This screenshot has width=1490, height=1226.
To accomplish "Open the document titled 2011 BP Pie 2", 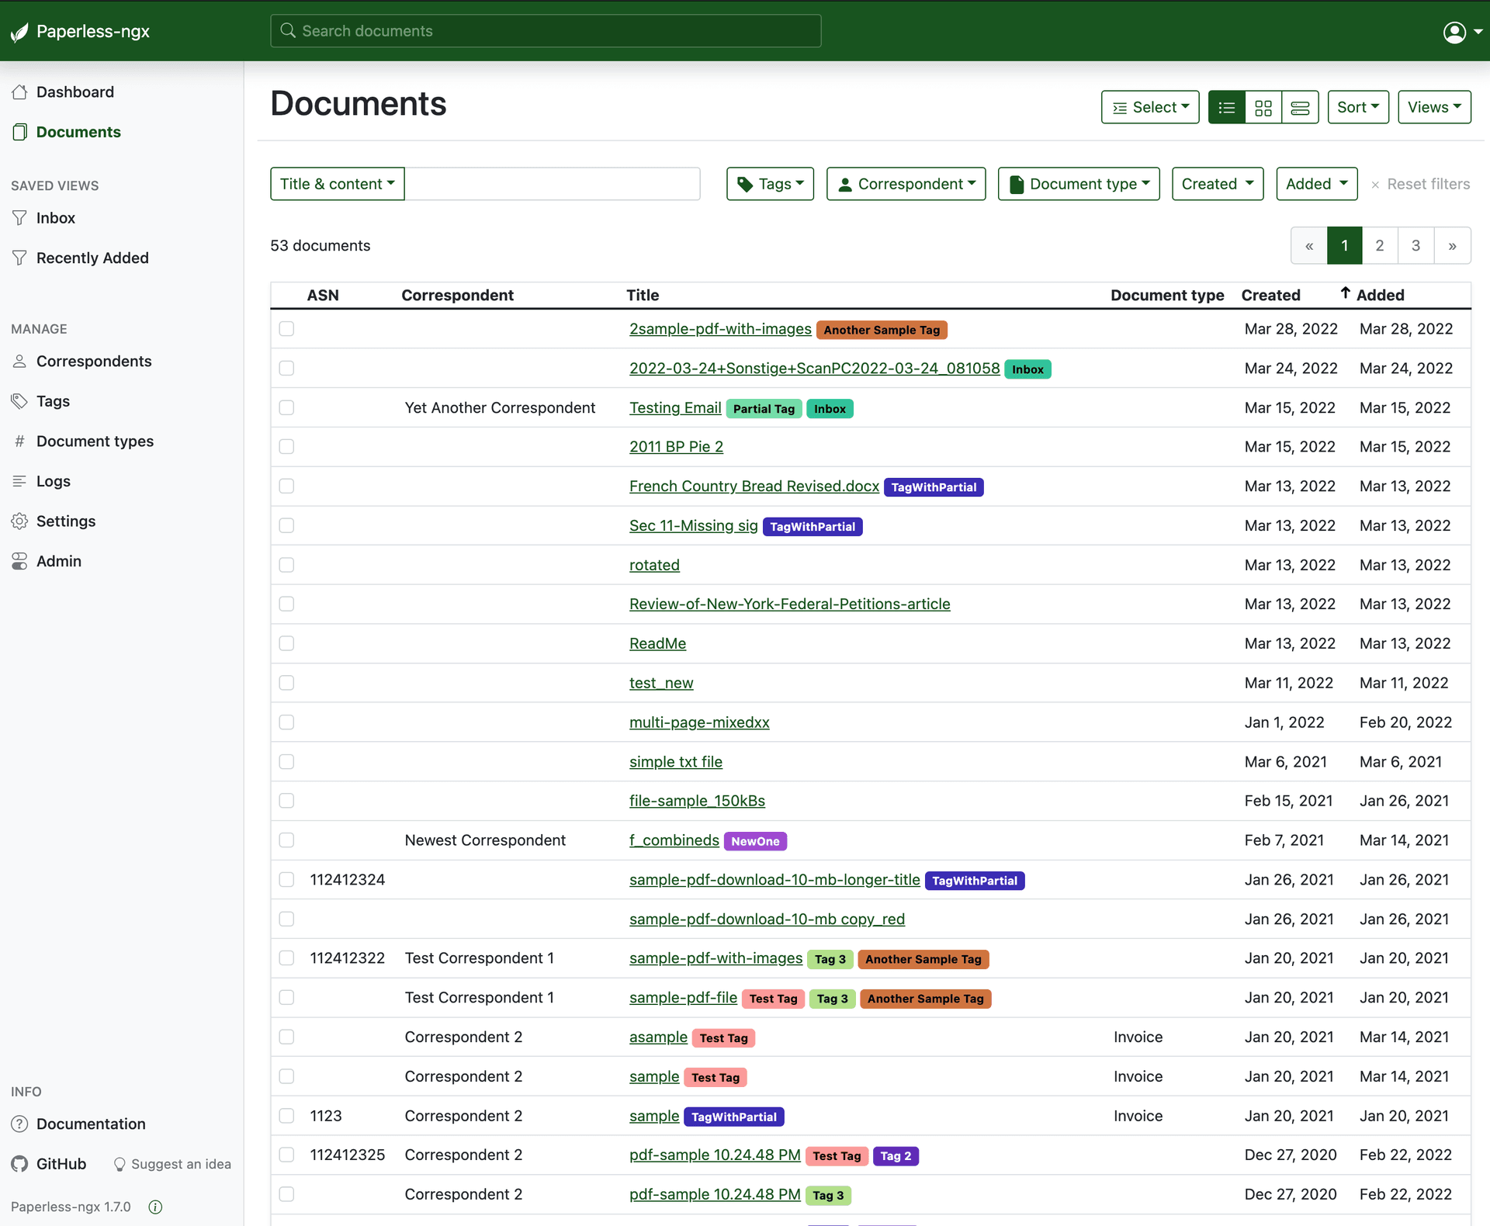I will (676, 447).
